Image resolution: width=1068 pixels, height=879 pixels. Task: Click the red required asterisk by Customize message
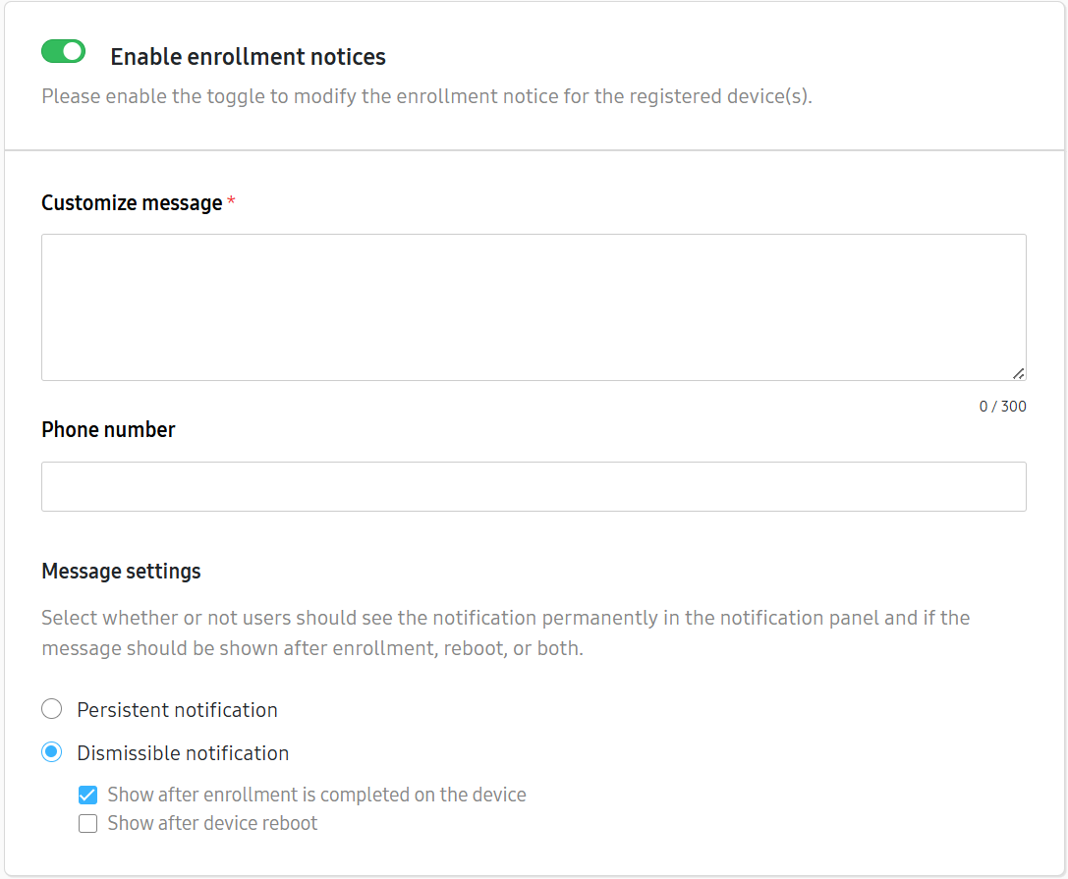231,201
